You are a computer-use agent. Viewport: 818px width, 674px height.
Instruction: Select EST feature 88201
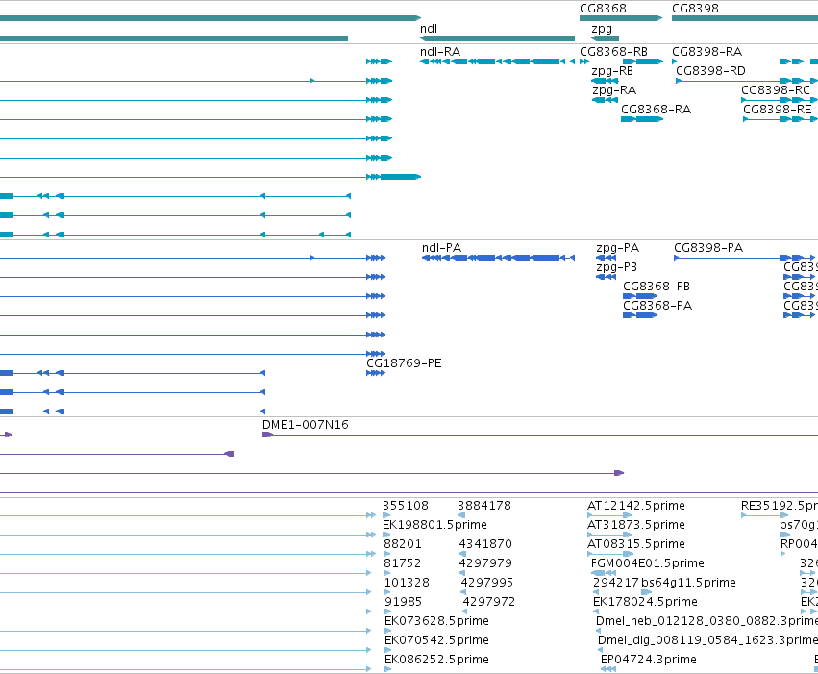(x=402, y=544)
